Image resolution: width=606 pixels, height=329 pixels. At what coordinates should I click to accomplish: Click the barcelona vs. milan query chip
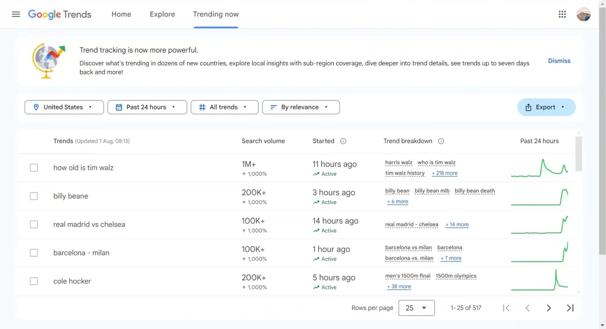pos(410,258)
